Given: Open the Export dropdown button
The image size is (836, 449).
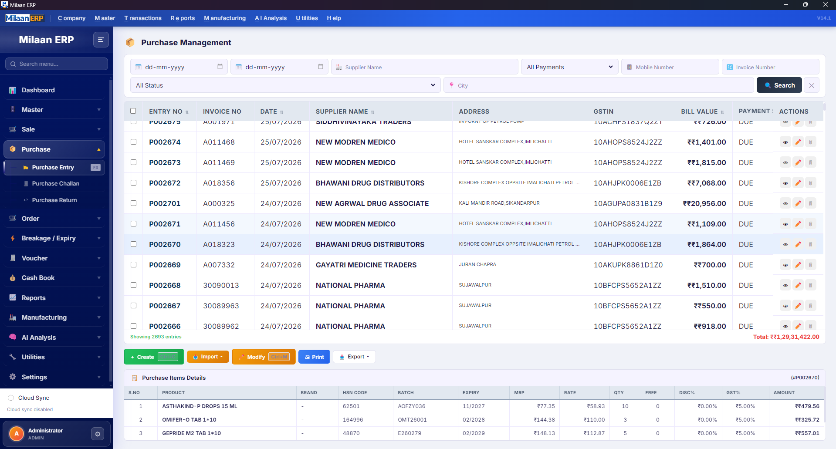Looking at the screenshot, I should [x=354, y=357].
